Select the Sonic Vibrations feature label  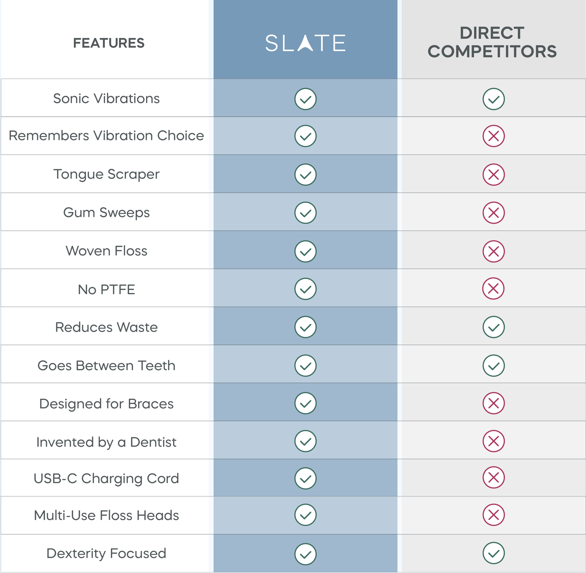[x=106, y=99]
